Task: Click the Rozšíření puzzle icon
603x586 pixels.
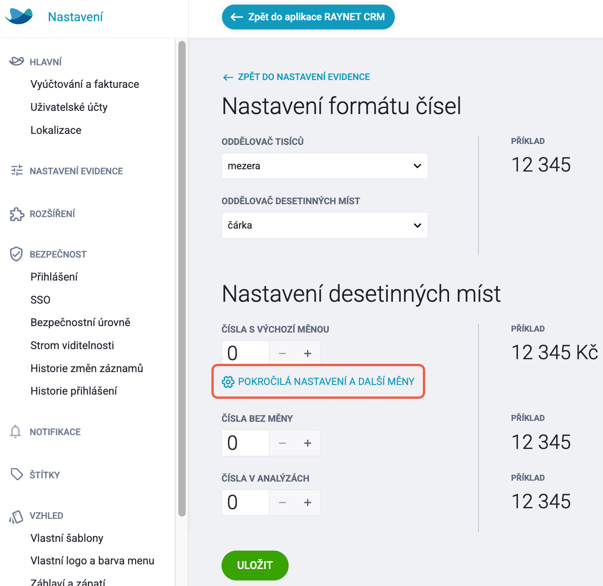Action: click(17, 214)
